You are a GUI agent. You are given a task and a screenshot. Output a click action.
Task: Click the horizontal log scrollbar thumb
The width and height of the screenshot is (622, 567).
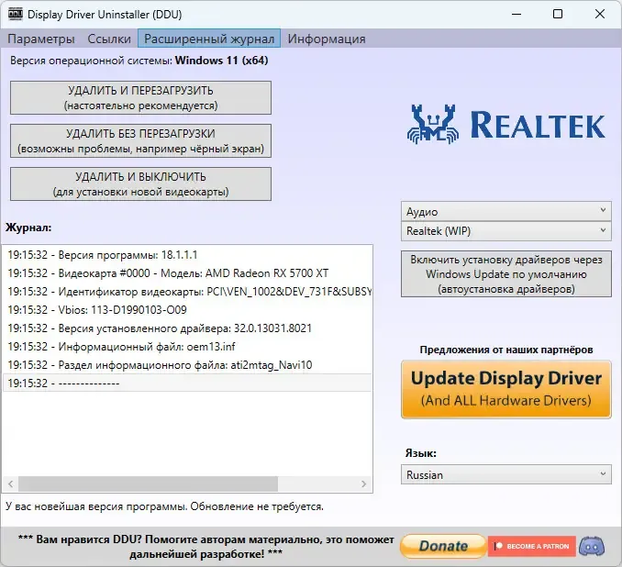coord(148,484)
